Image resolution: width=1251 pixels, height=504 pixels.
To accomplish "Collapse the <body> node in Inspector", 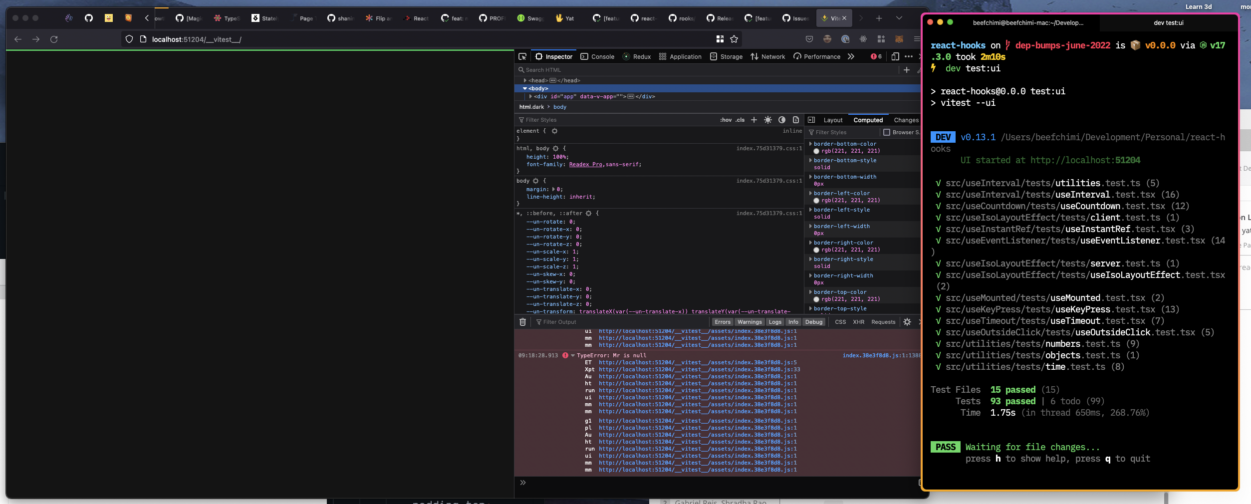I will (x=525, y=88).
